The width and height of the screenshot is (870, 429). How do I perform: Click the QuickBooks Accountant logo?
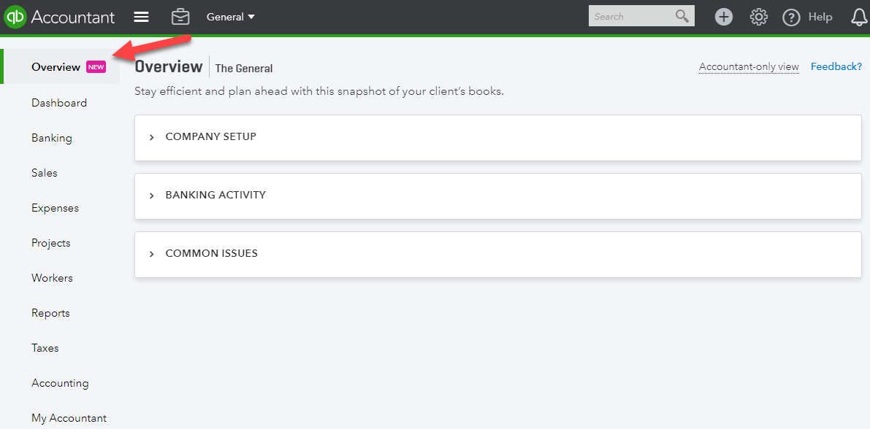click(x=59, y=17)
